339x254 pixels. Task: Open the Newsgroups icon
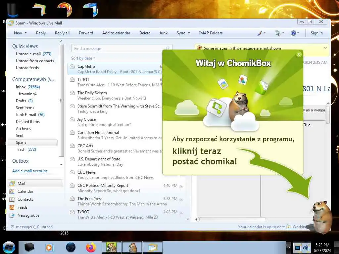12,215
